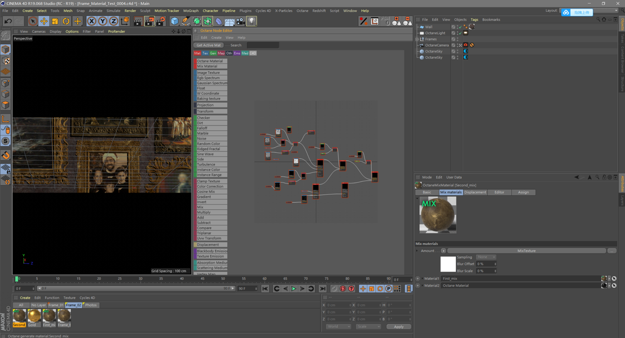Click the Get Active Mat button
This screenshot has height=338, width=625.
click(209, 46)
